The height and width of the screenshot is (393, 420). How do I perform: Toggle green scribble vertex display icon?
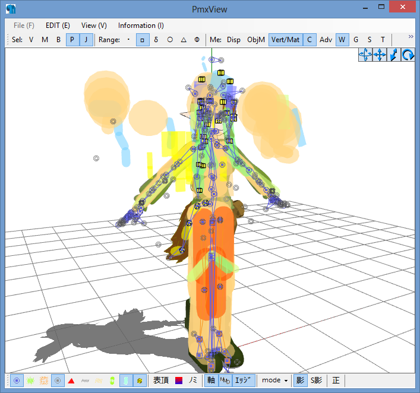[x=30, y=381]
